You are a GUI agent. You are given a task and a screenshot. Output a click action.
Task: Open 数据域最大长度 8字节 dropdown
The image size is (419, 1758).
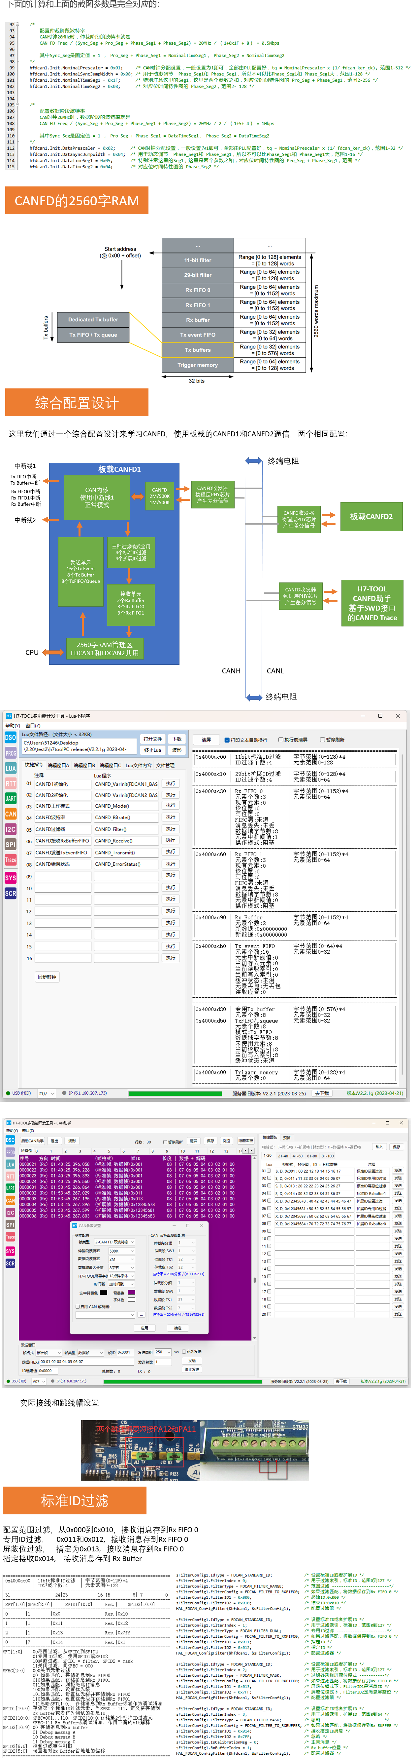coord(122,1267)
